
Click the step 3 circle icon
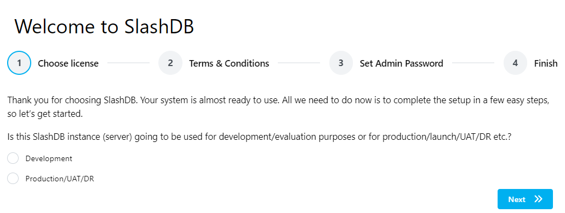click(341, 63)
